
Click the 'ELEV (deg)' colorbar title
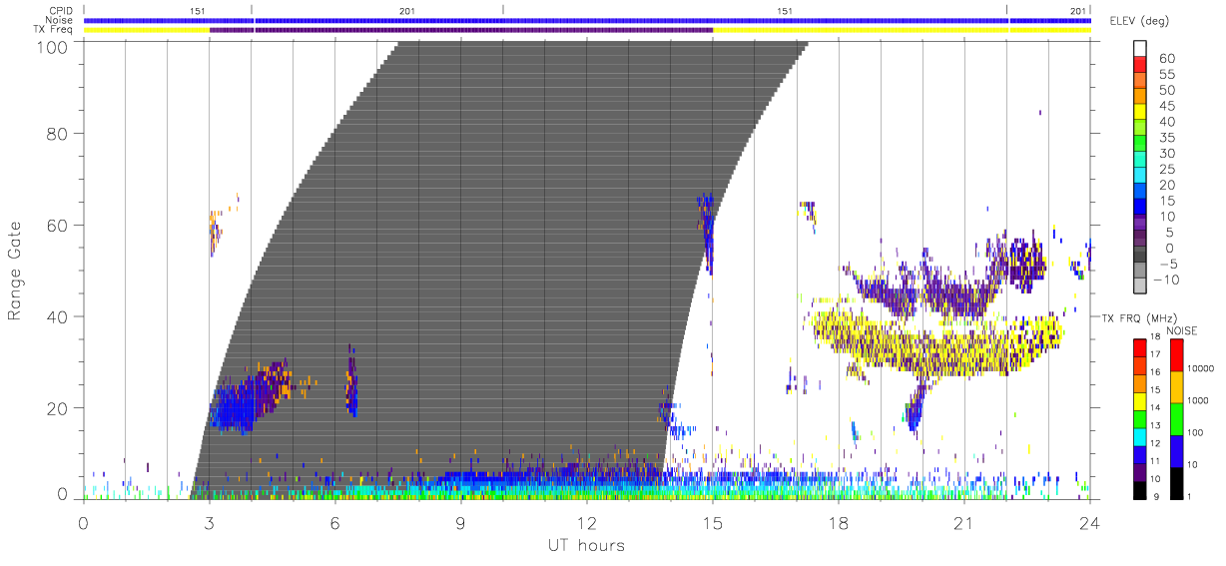1139,21
